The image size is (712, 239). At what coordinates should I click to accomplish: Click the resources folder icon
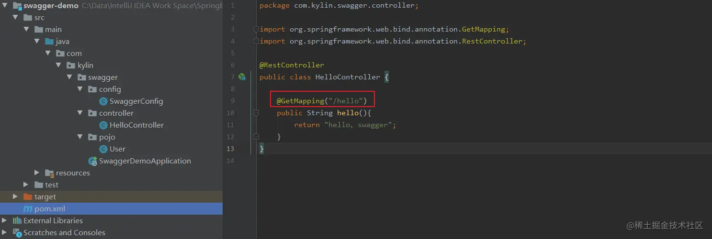49,173
